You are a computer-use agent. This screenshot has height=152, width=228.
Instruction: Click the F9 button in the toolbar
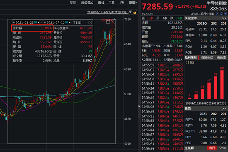tap(122, 2)
